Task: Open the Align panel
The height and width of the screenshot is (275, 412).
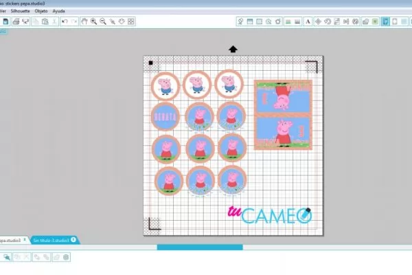Action: click(x=346, y=21)
